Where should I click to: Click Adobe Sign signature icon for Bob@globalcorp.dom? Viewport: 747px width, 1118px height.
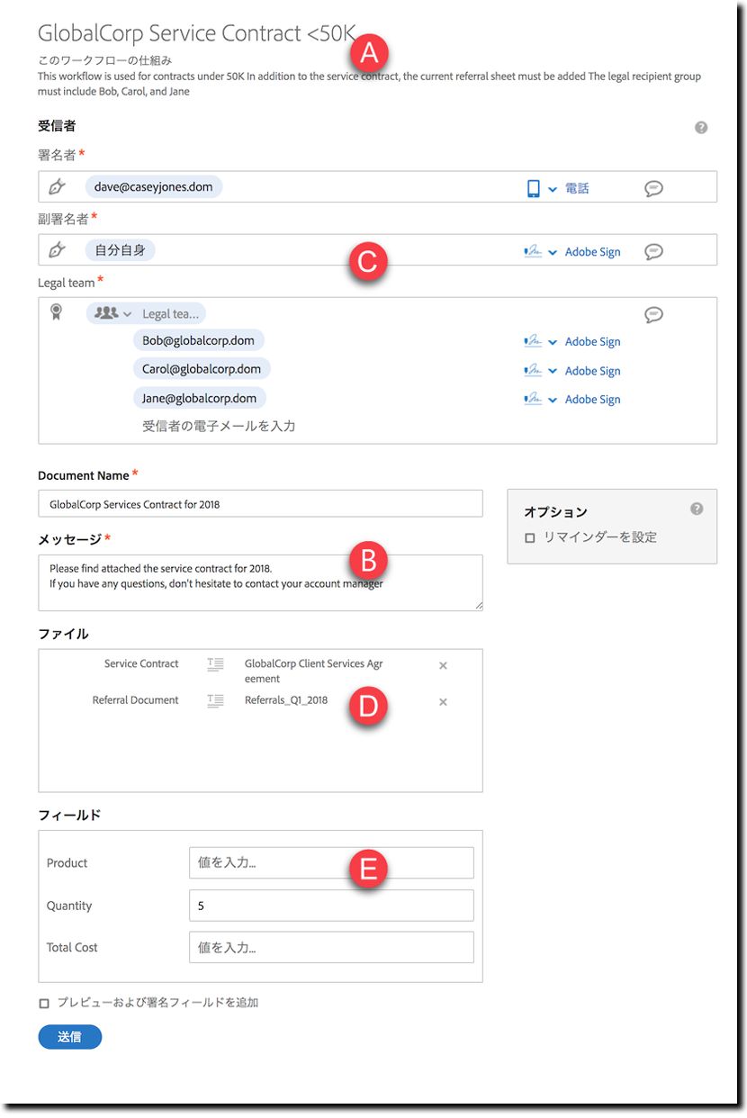(533, 342)
